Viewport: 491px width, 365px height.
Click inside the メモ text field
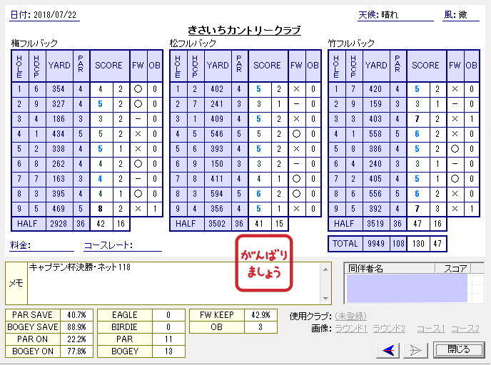(174, 283)
